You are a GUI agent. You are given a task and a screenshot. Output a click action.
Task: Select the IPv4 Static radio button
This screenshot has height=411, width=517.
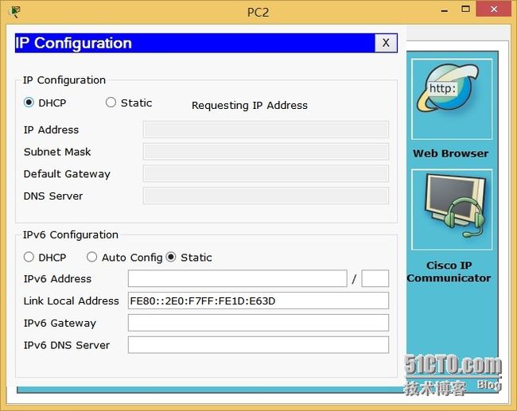click(x=111, y=103)
